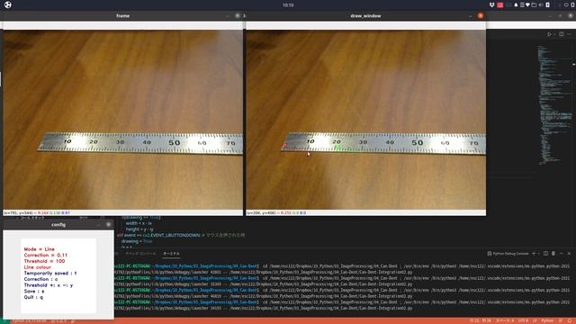
Task: Click the 'width = x - ix' code line
Action: click(139, 223)
